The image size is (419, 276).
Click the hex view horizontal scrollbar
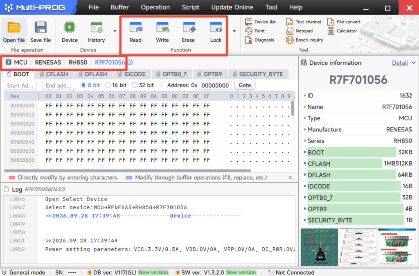point(128,171)
